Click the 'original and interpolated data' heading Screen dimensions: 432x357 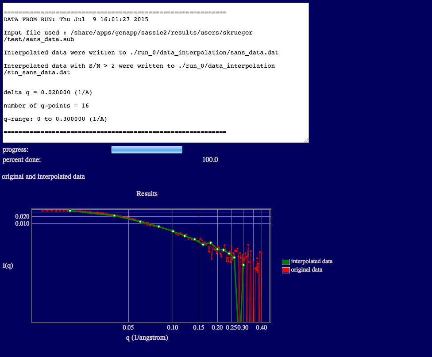click(x=43, y=177)
